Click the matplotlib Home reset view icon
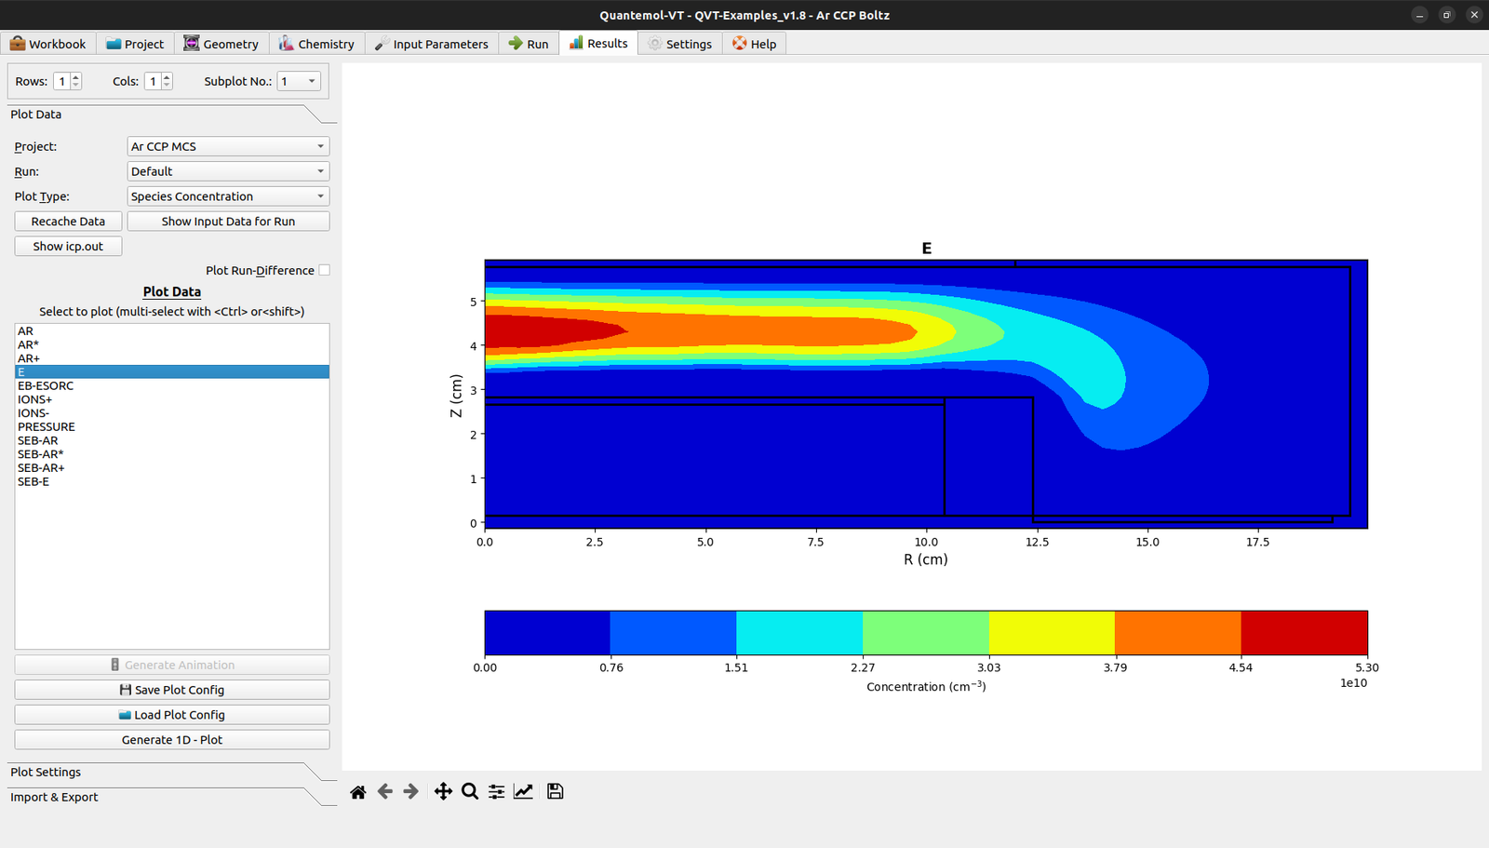 click(357, 792)
